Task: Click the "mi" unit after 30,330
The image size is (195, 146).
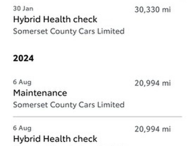Action: tap(166, 10)
